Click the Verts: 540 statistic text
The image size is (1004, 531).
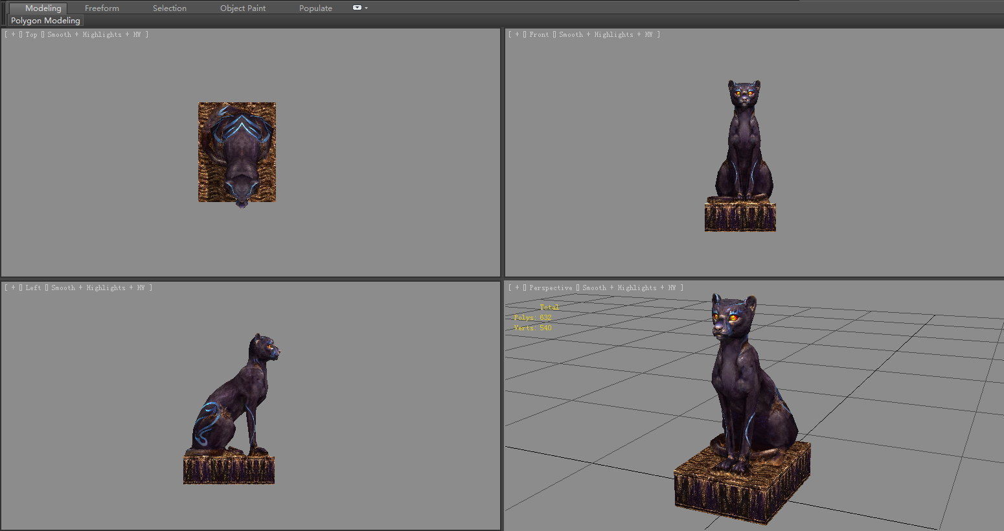[x=532, y=328]
